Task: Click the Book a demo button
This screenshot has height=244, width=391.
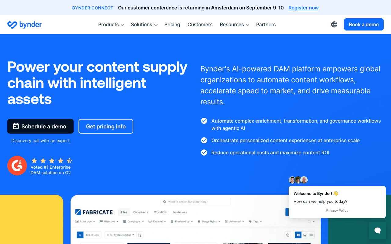Action: [364, 24]
